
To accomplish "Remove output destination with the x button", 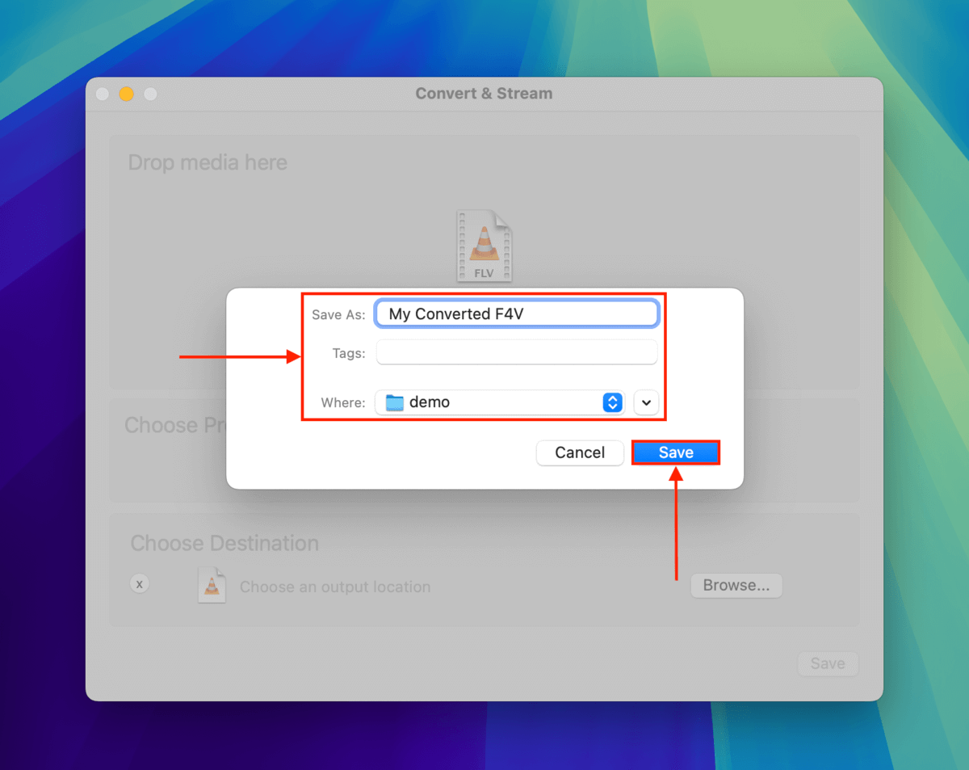I will tap(140, 583).
